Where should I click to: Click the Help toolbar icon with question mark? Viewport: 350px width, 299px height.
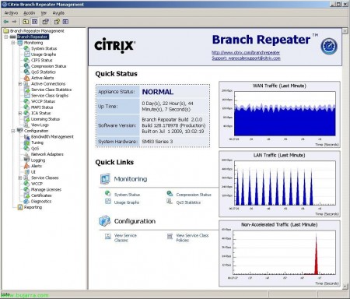tap(57, 22)
